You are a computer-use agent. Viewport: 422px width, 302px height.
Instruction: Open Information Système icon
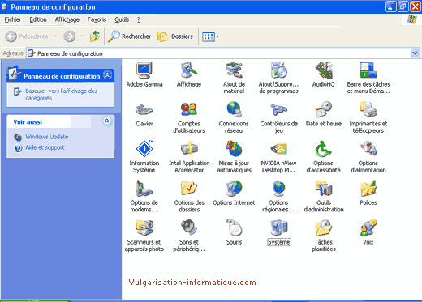[x=144, y=149]
